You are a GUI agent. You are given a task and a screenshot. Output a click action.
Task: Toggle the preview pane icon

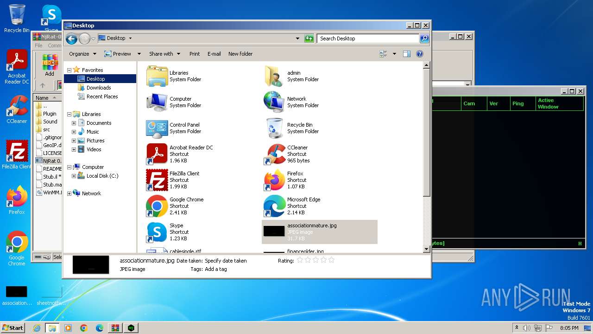tap(406, 54)
